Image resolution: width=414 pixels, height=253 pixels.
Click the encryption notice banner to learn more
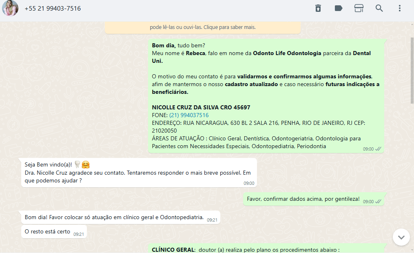(203, 27)
